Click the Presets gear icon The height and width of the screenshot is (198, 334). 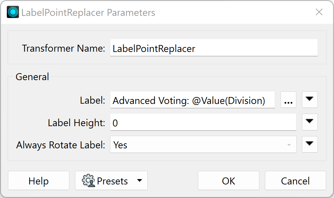[x=89, y=180]
